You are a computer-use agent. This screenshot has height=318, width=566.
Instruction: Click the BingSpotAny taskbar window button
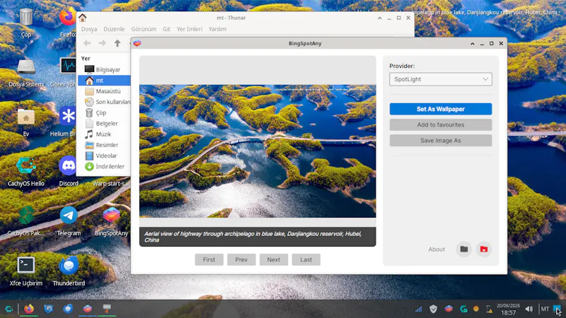(87, 309)
